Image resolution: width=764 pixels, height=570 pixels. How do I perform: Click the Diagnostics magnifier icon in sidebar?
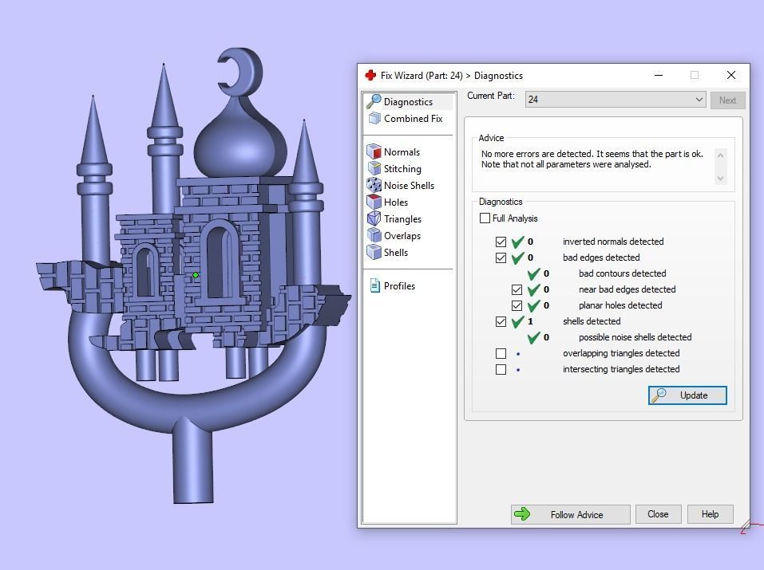[374, 101]
